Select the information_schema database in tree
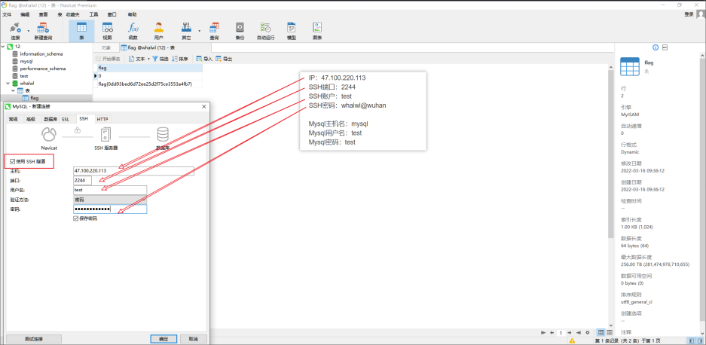 (41, 53)
